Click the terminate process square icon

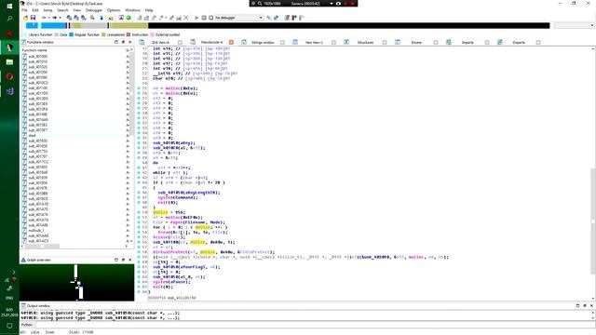point(211,18)
